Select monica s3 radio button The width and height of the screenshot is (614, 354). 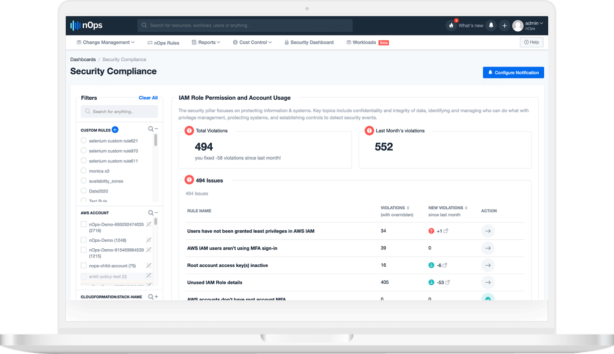(x=84, y=171)
